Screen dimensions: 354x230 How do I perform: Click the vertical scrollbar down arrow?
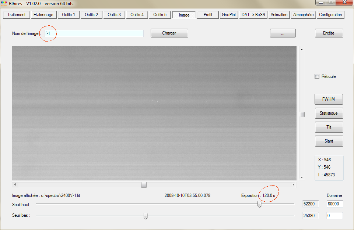click(302, 177)
